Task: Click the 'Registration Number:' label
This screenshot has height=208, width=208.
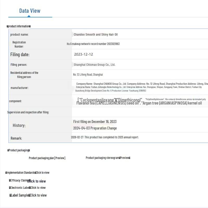Action: pyautogui.click(x=19, y=44)
